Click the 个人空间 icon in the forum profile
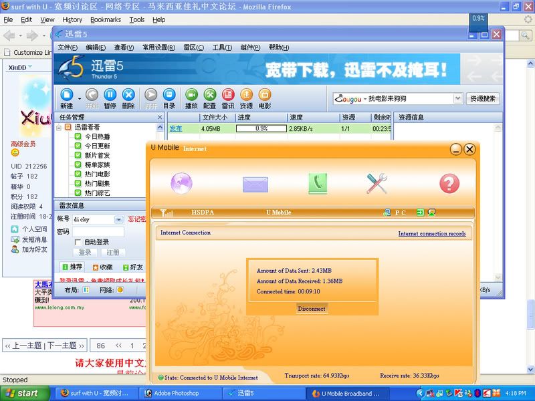 pyautogui.click(x=15, y=229)
